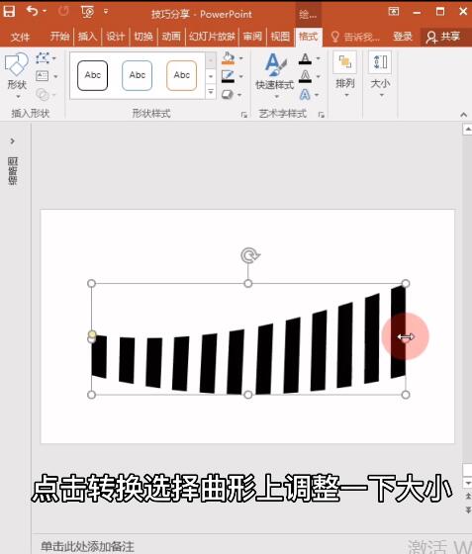Click the rotation handle above the shape
This screenshot has width=472, height=554.
[249, 255]
